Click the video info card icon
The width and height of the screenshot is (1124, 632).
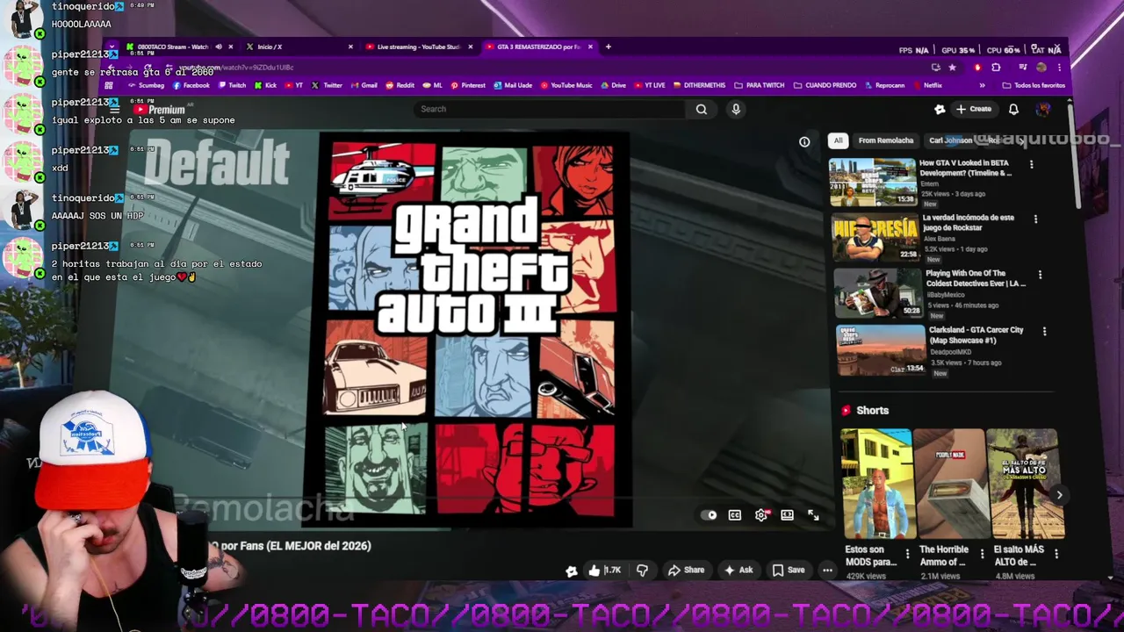click(x=804, y=141)
